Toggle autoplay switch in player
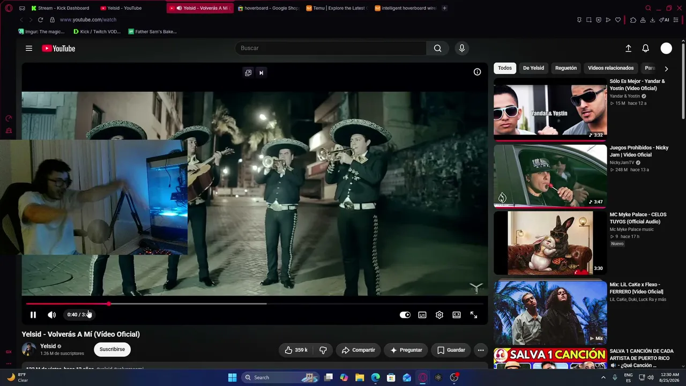Image resolution: width=686 pixels, height=386 pixels. click(x=405, y=315)
